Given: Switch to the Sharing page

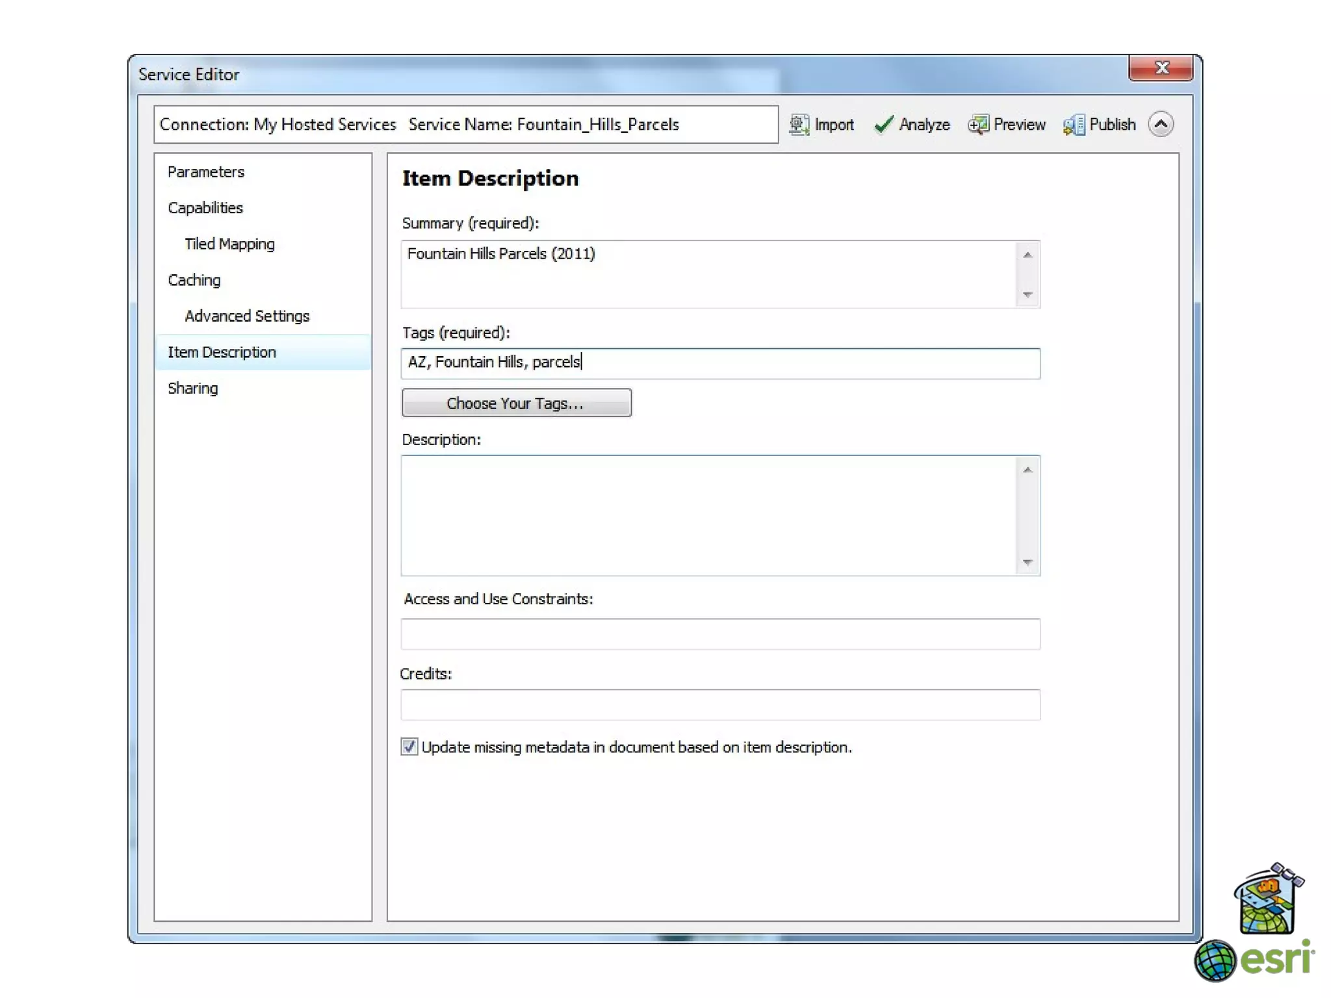Looking at the screenshot, I should [193, 388].
